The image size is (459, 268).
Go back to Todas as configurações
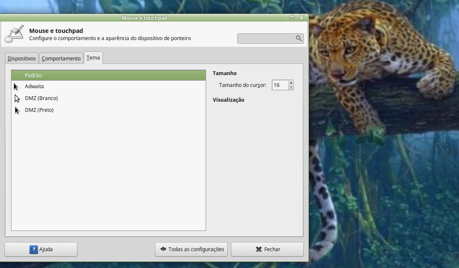click(191, 249)
